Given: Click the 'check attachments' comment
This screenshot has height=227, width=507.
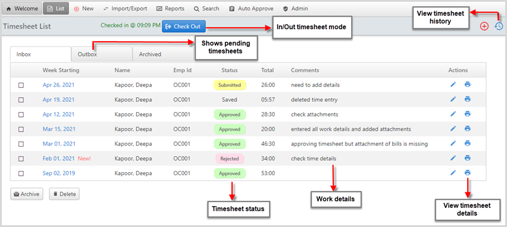Looking at the screenshot, I should [315, 114].
